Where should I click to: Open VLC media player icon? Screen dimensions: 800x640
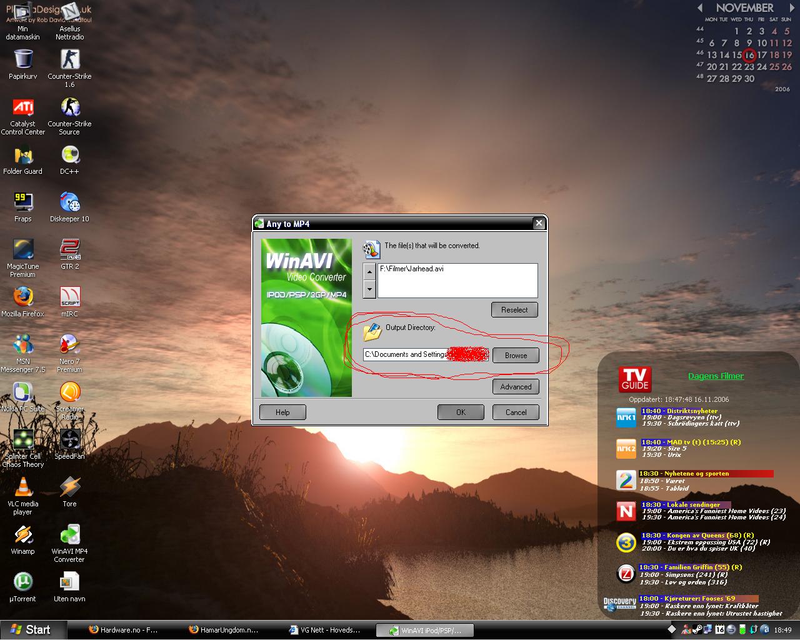tap(22, 496)
